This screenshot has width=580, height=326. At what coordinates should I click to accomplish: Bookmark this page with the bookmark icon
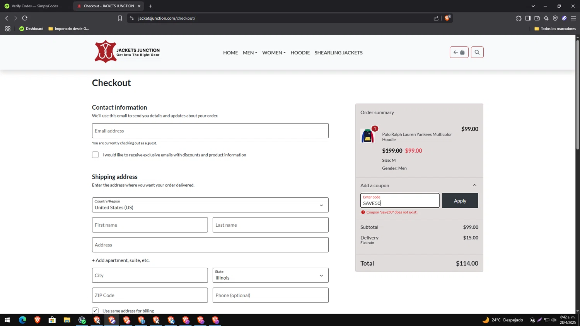120,18
